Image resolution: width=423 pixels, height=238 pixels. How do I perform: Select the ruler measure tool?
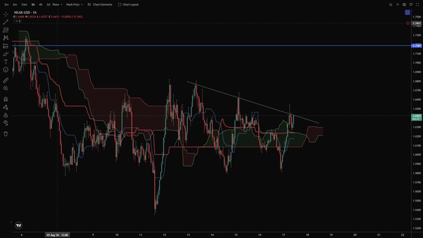pos(6,80)
